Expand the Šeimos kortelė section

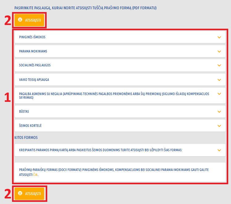point(120,126)
